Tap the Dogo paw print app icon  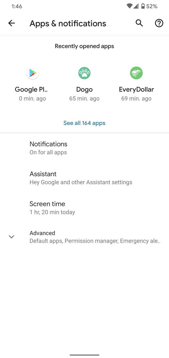coord(84,73)
